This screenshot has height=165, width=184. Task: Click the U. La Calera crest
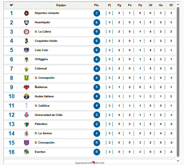(26, 32)
